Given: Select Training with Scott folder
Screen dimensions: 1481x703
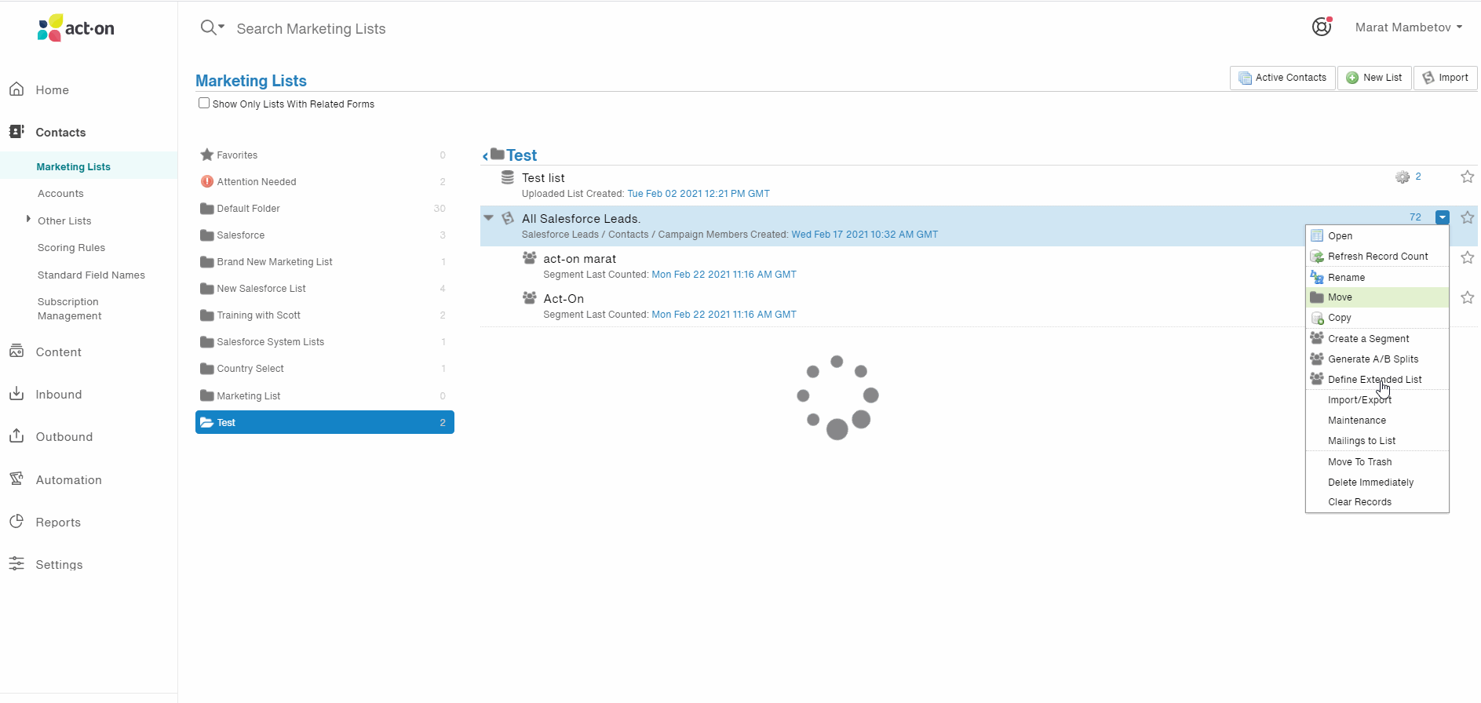Looking at the screenshot, I should pyautogui.click(x=324, y=315).
